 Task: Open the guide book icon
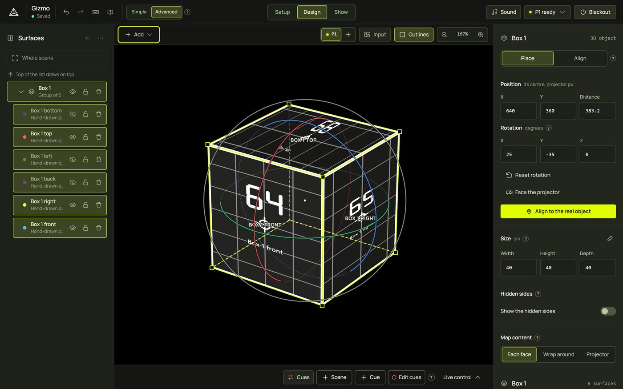[x=110, y=12]
